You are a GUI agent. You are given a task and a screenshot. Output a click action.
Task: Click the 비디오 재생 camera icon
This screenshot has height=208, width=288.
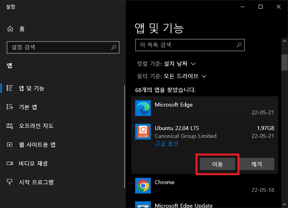point(9,163)
